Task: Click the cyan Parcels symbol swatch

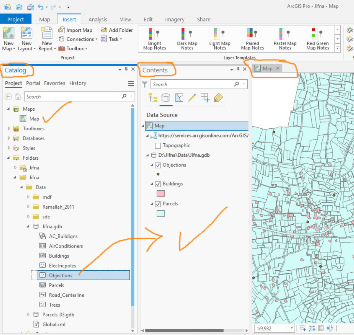Action: coord(161,214)
